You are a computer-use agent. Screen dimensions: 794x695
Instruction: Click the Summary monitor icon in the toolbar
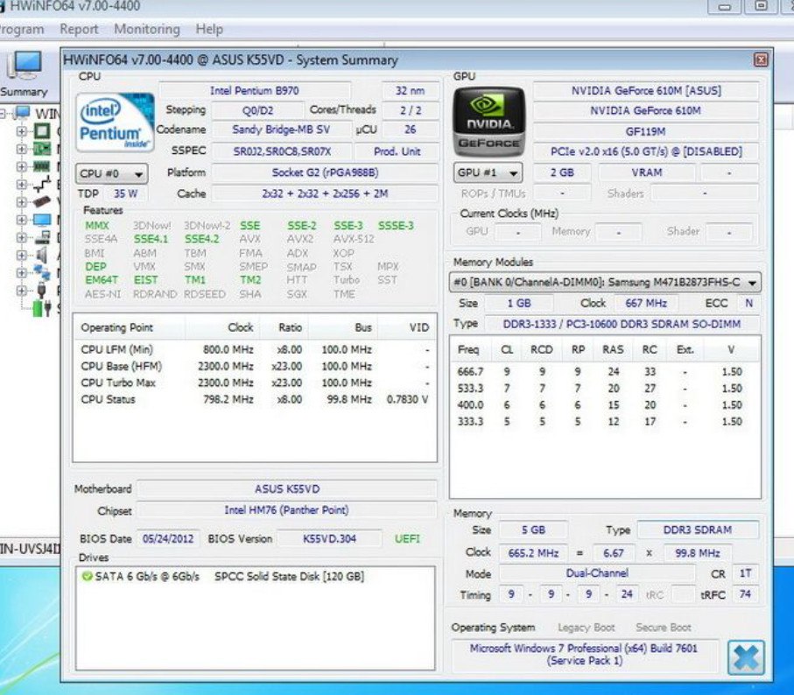24,66
